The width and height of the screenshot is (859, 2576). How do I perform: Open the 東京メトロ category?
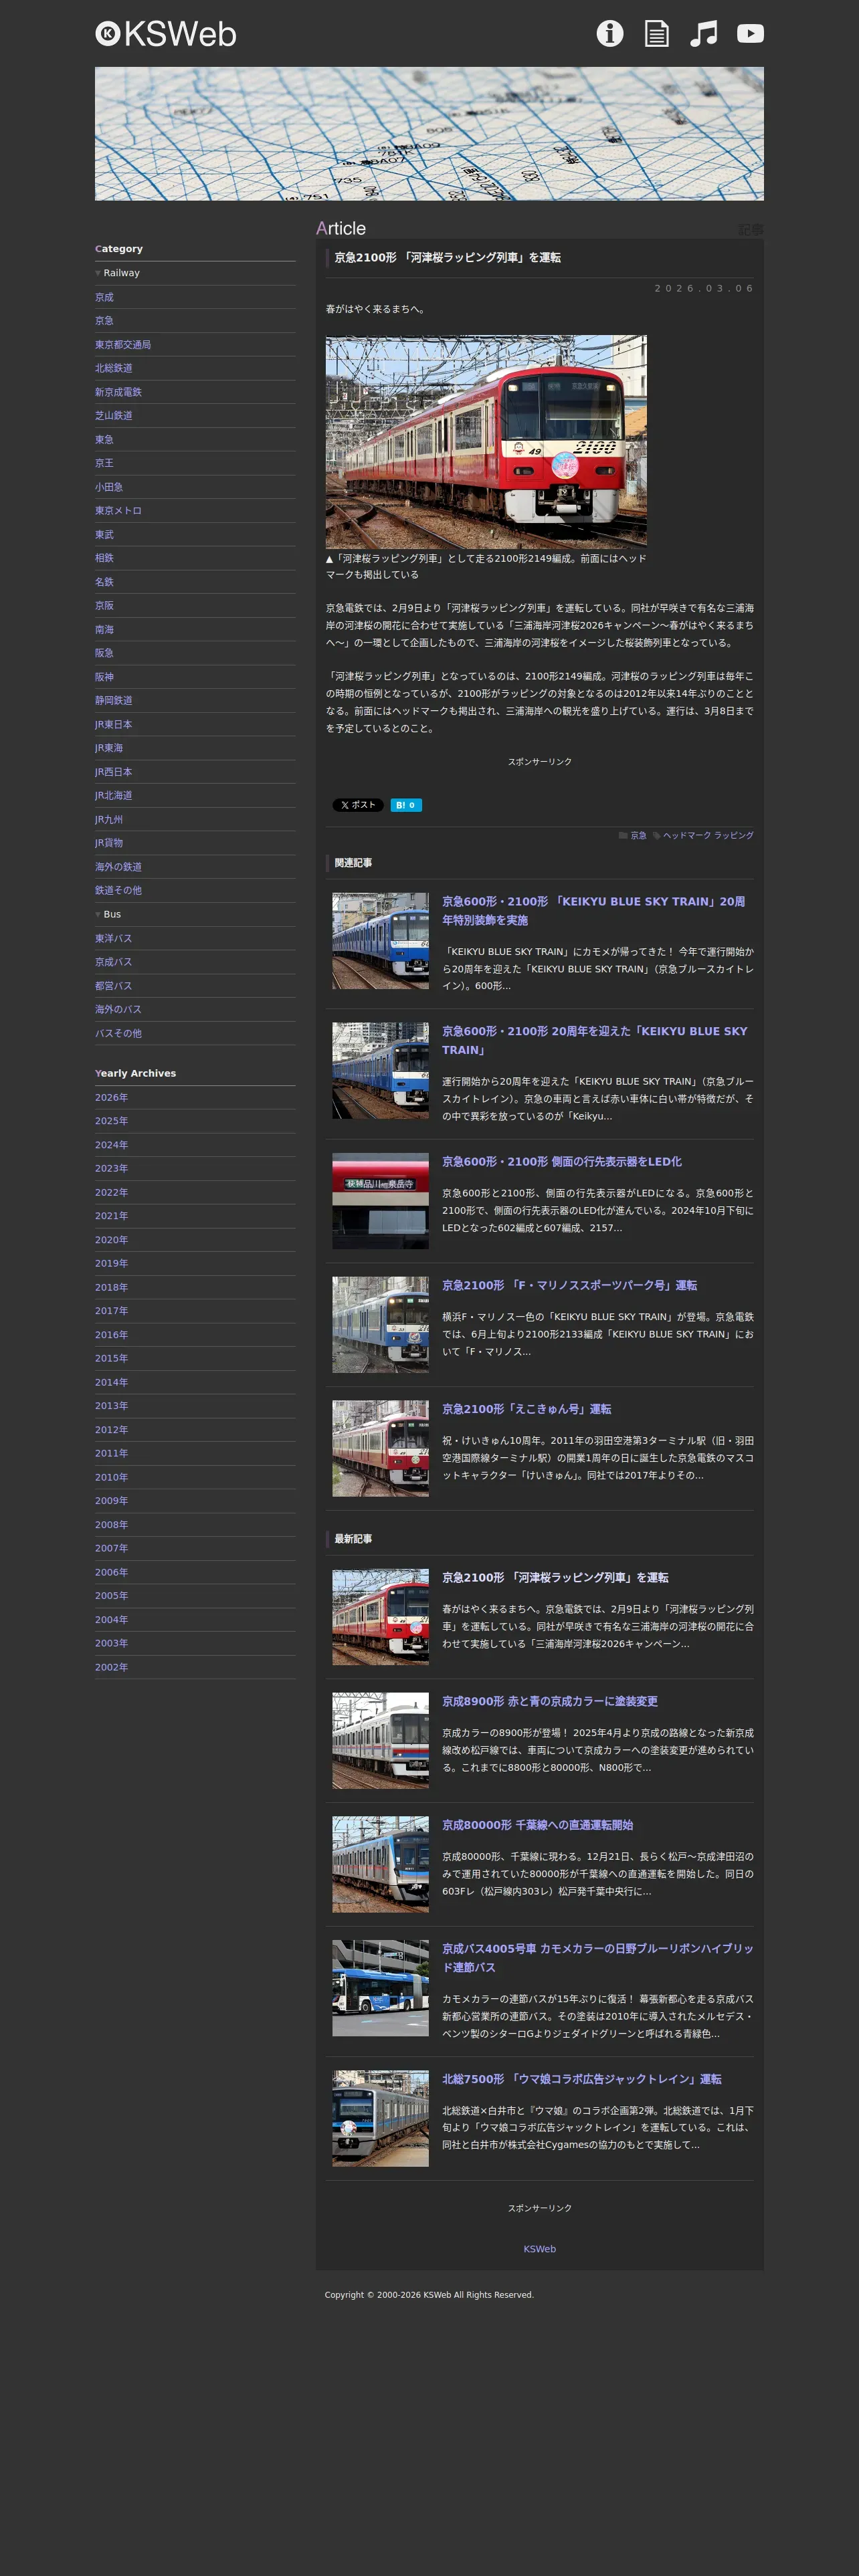(118, 511)
